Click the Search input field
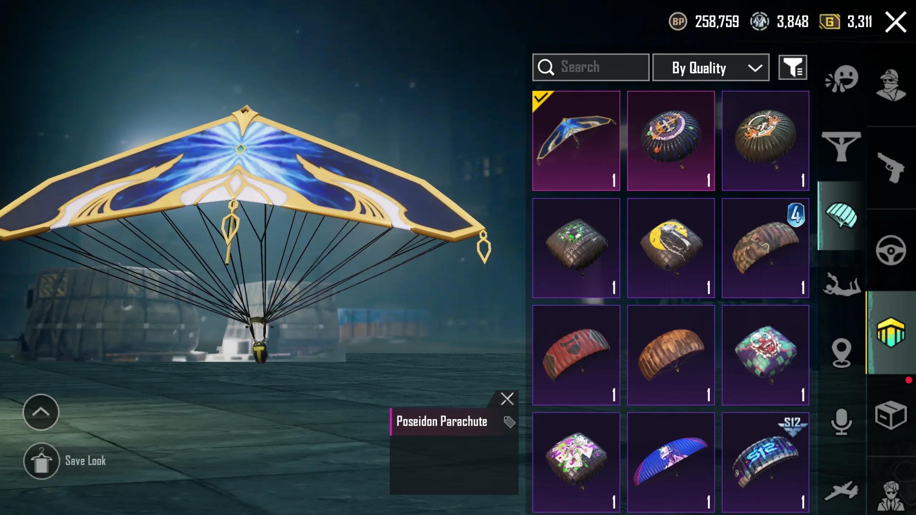This screenshot has width=916, height=515. pos(591,67)
